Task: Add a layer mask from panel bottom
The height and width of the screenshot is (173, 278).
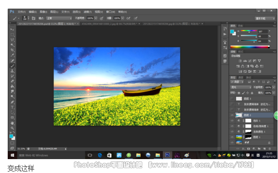Action: [249, 149]
